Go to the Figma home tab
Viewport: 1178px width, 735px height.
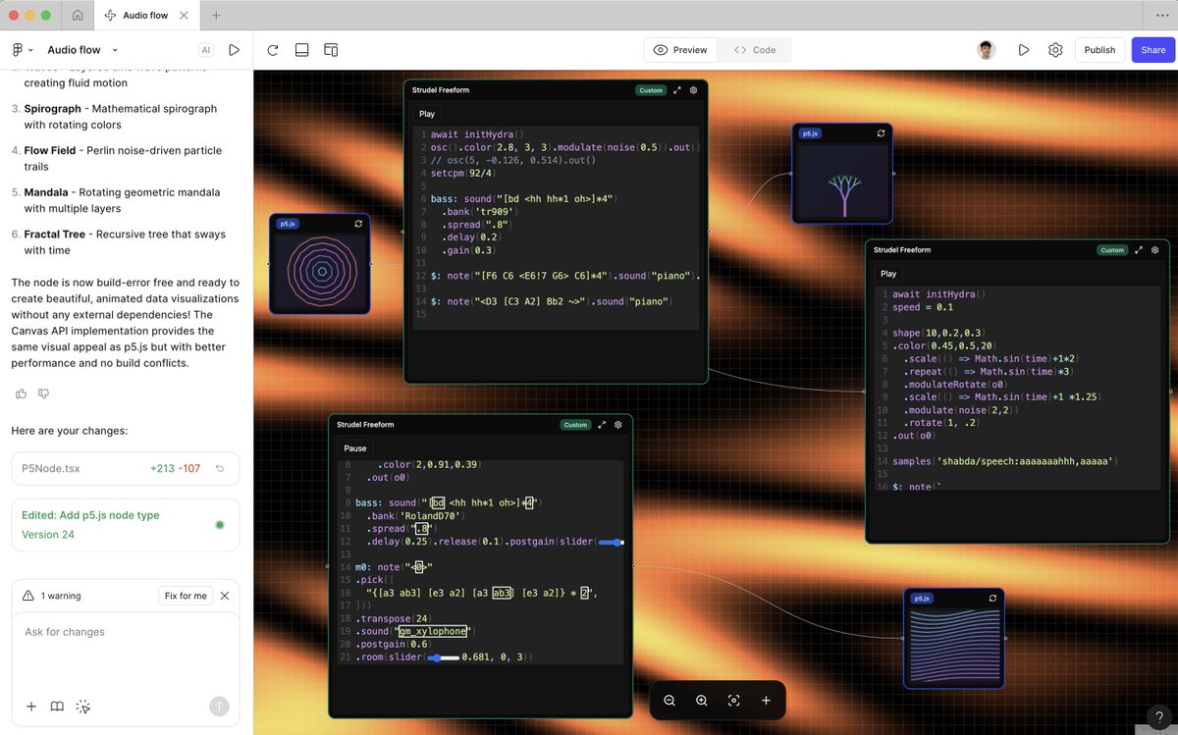pyautogui.click(x=78, y=16)
